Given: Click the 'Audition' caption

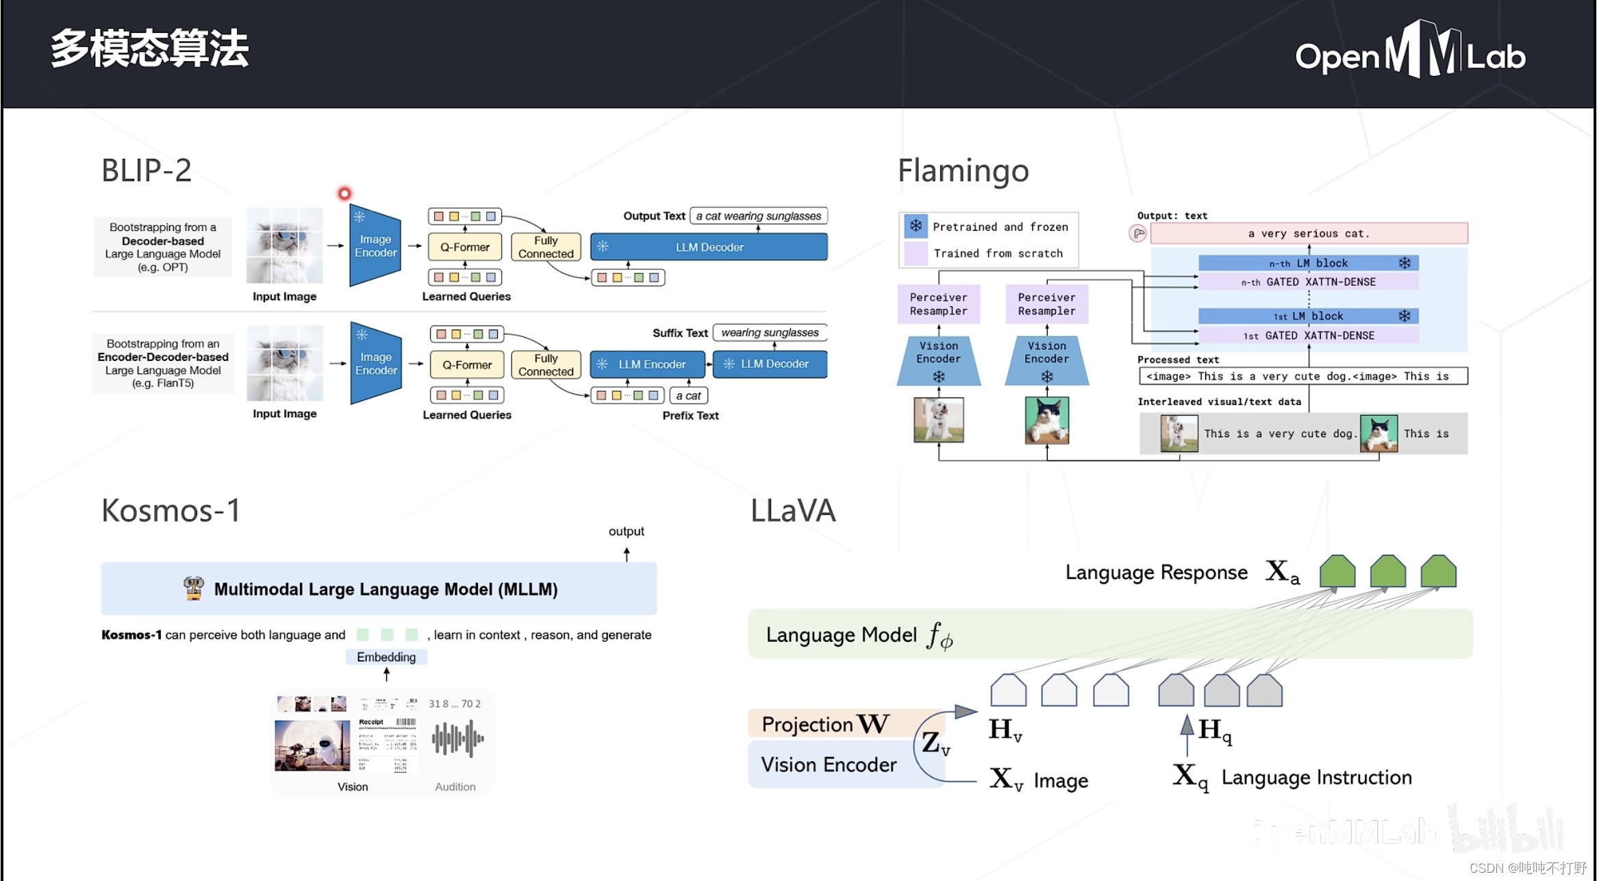Looking at the screenshot, I should click(455, 786).
